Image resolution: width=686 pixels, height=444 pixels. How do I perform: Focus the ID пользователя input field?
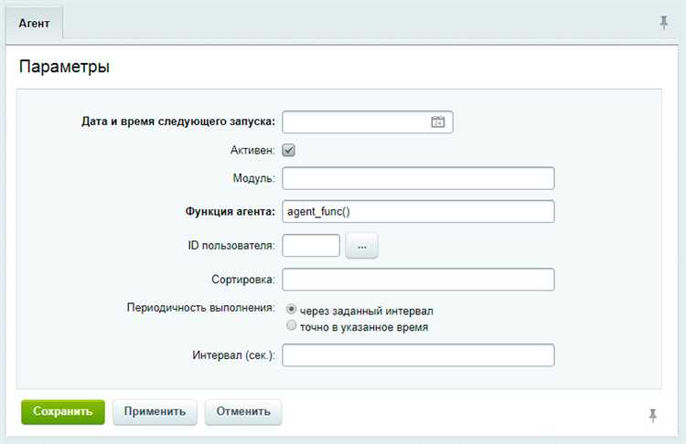[311, 246]
